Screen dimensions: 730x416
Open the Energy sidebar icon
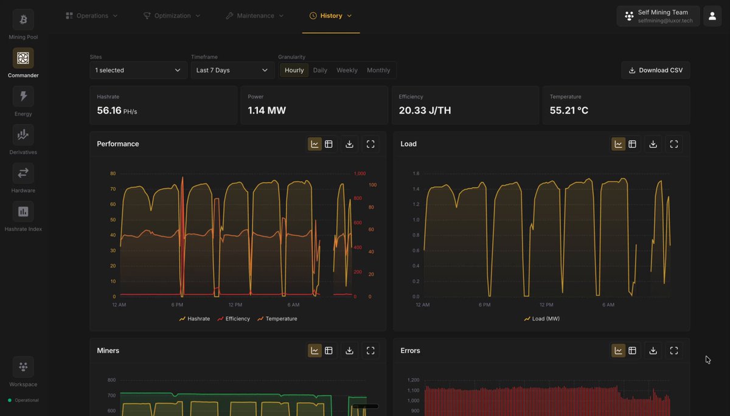tap(23, 97)
